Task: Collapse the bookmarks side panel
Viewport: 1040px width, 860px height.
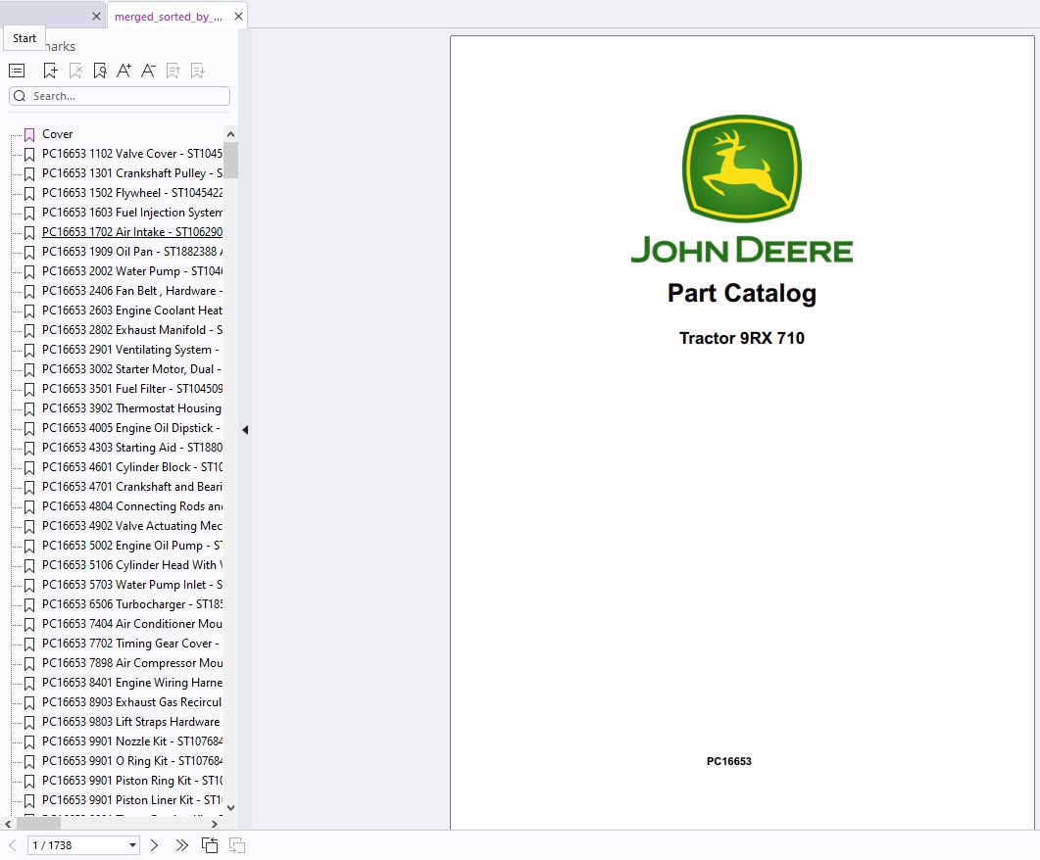Action: (245, 430)
